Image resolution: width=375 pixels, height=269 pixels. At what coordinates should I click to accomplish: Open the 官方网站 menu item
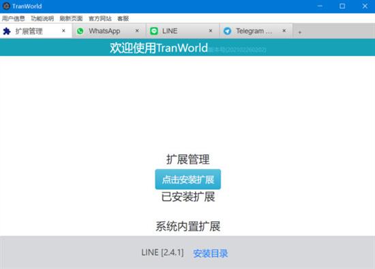[100, 18]
